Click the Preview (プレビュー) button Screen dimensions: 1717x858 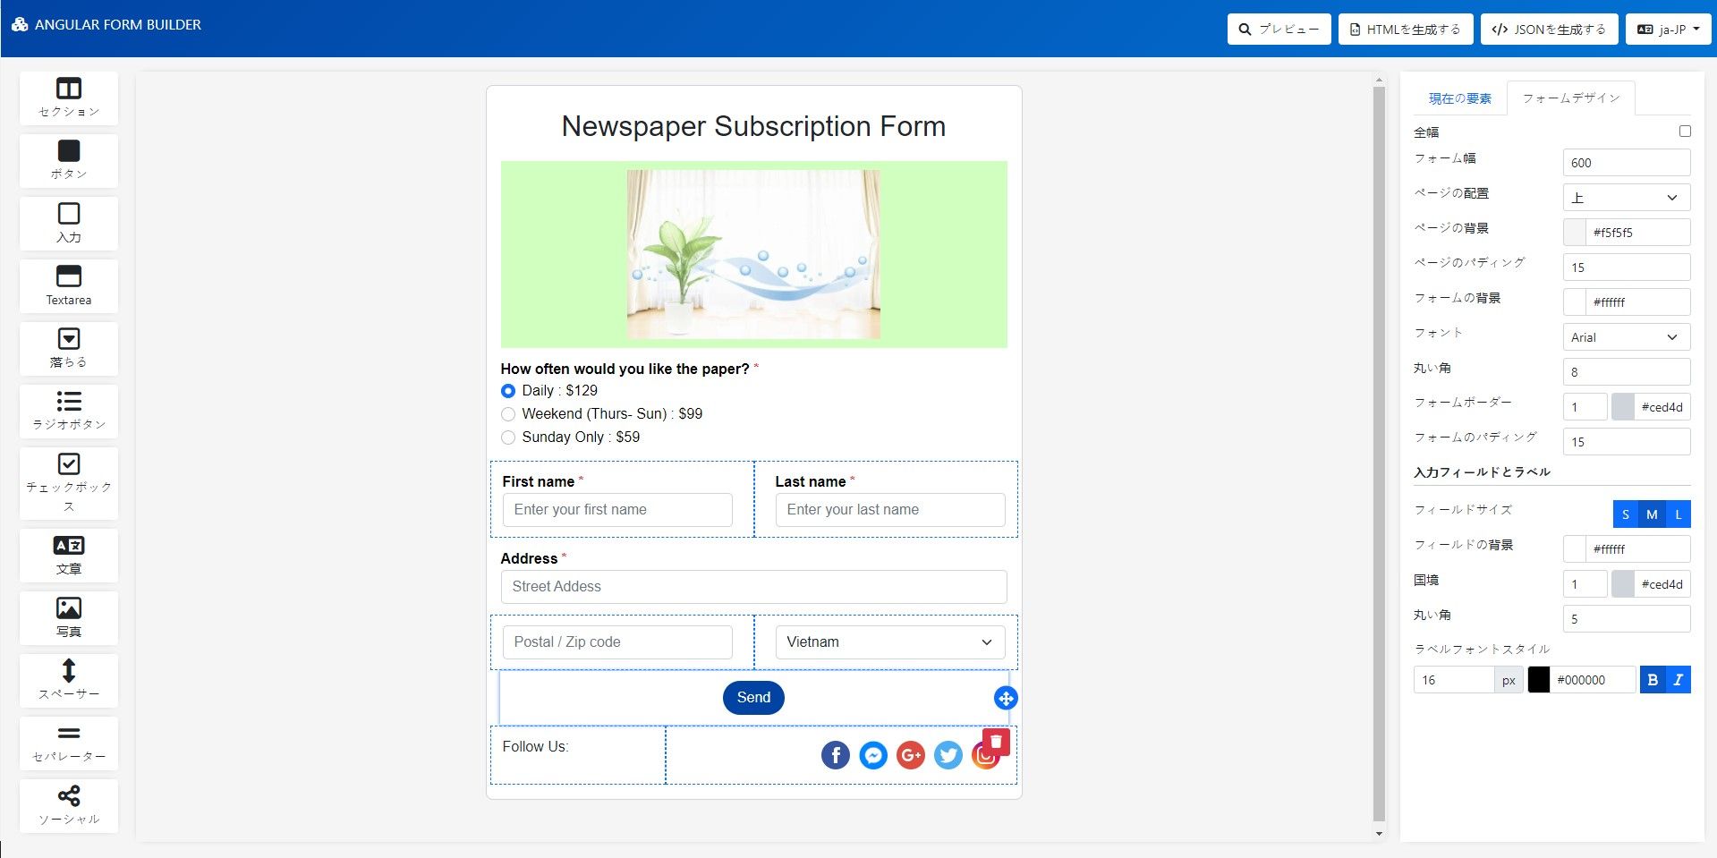(x=1279, y=29)
